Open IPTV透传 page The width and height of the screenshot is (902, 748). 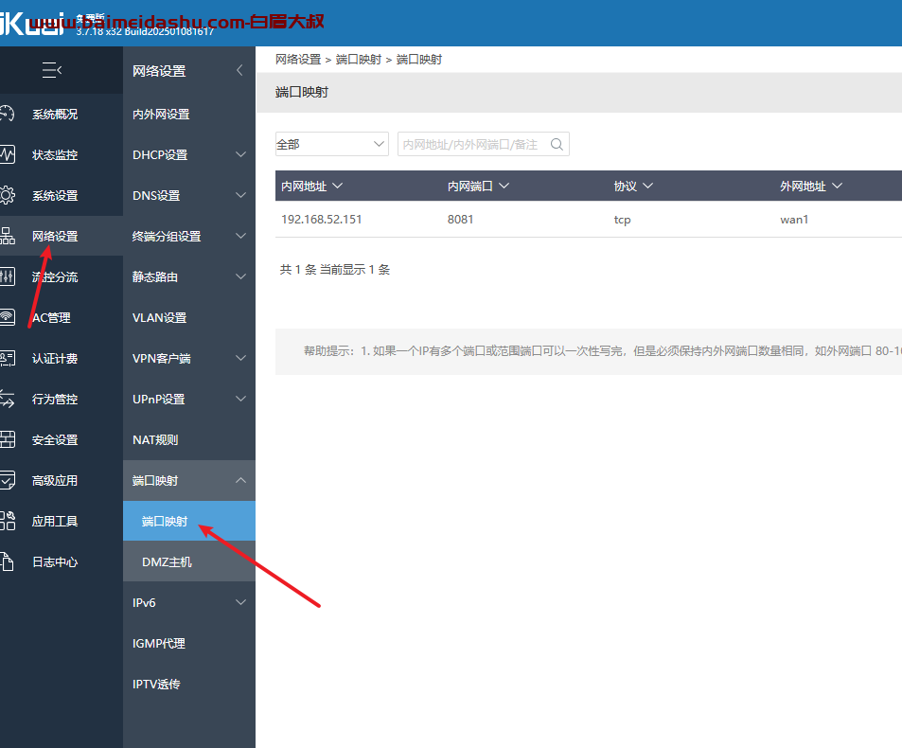156,685
